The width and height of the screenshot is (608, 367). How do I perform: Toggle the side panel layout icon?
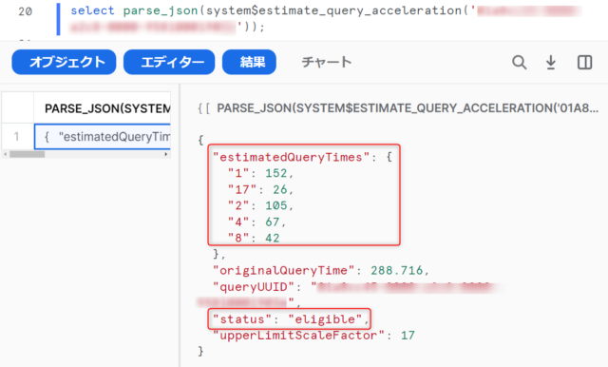point(585,62)
